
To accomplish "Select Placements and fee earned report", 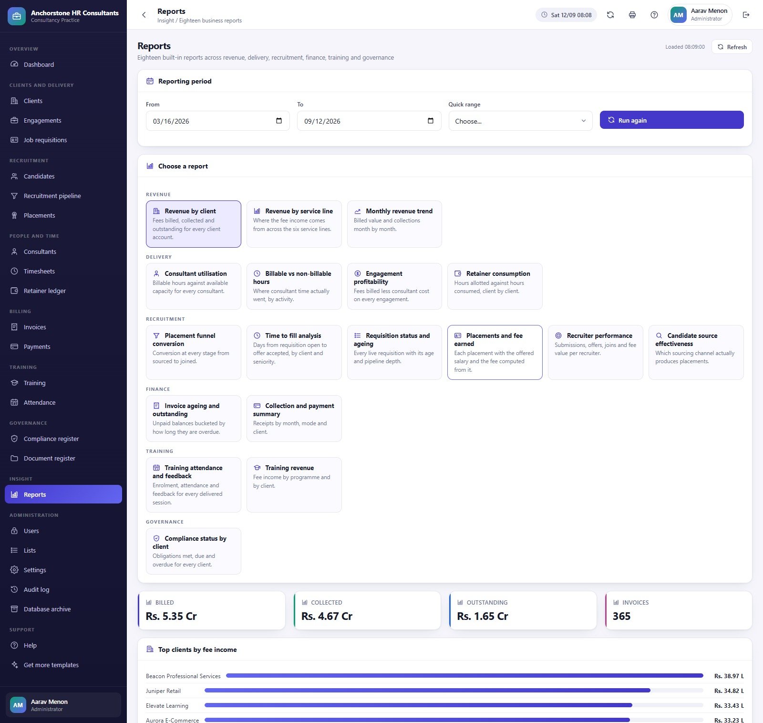I will click(495, 352).
